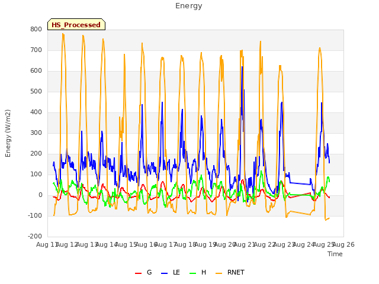Click the H legend entry

click(198, 272)
